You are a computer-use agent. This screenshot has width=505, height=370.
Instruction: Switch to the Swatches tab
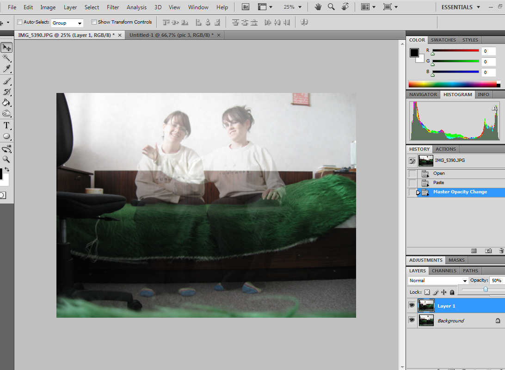pos(443,40)
